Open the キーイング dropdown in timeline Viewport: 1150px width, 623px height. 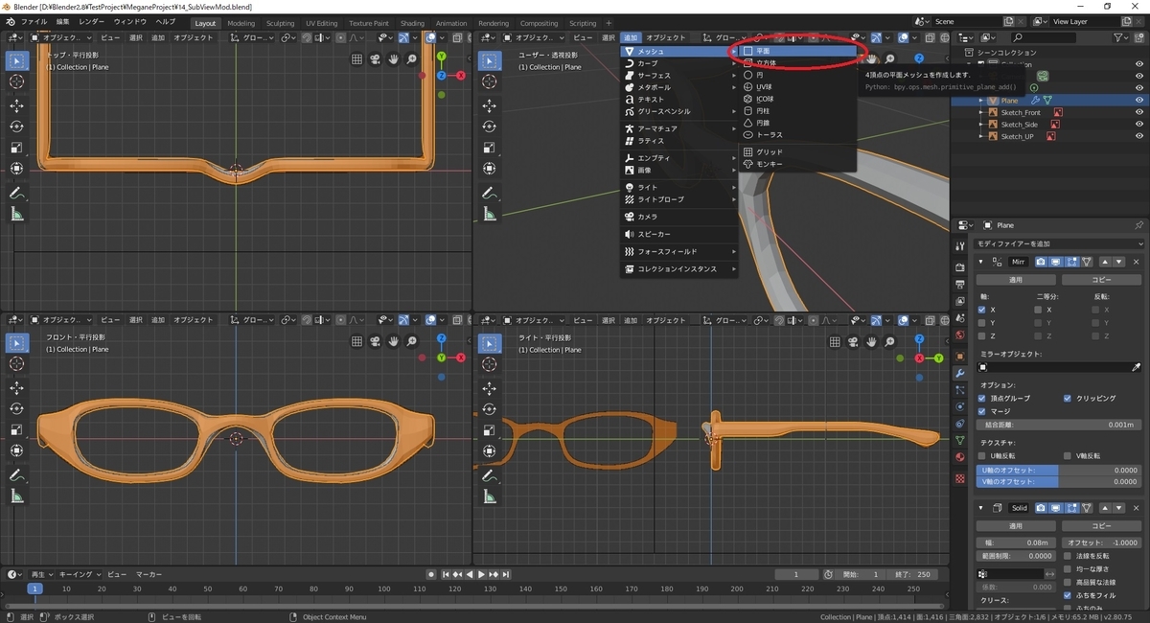[x=78, y=574]
